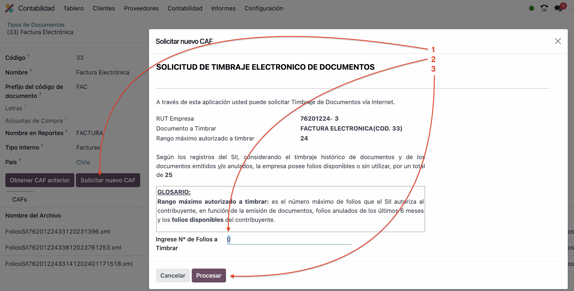Open the Chile country link
The image size is (574, 291).
[83, 162]
